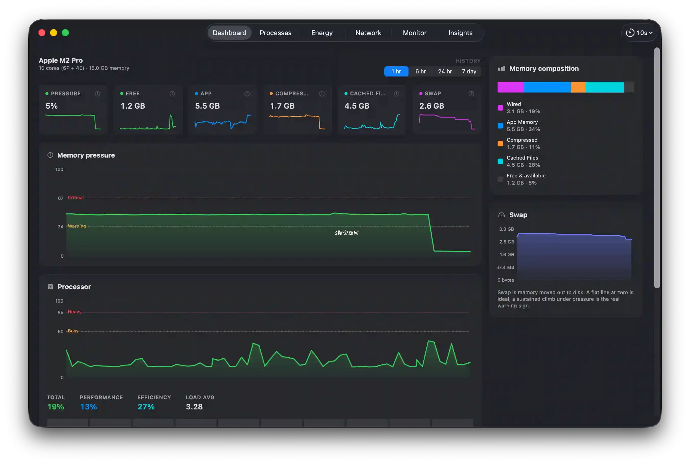Click the Performance 13% value
Viewport: 690px width, 465px height.
tap(89, 407)
